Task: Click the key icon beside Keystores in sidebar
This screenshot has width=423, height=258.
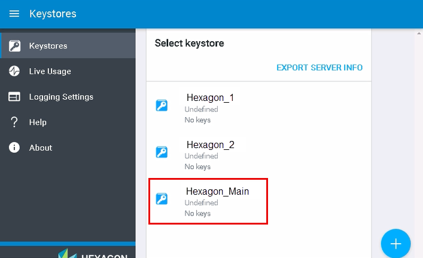Action: (14, 46)
